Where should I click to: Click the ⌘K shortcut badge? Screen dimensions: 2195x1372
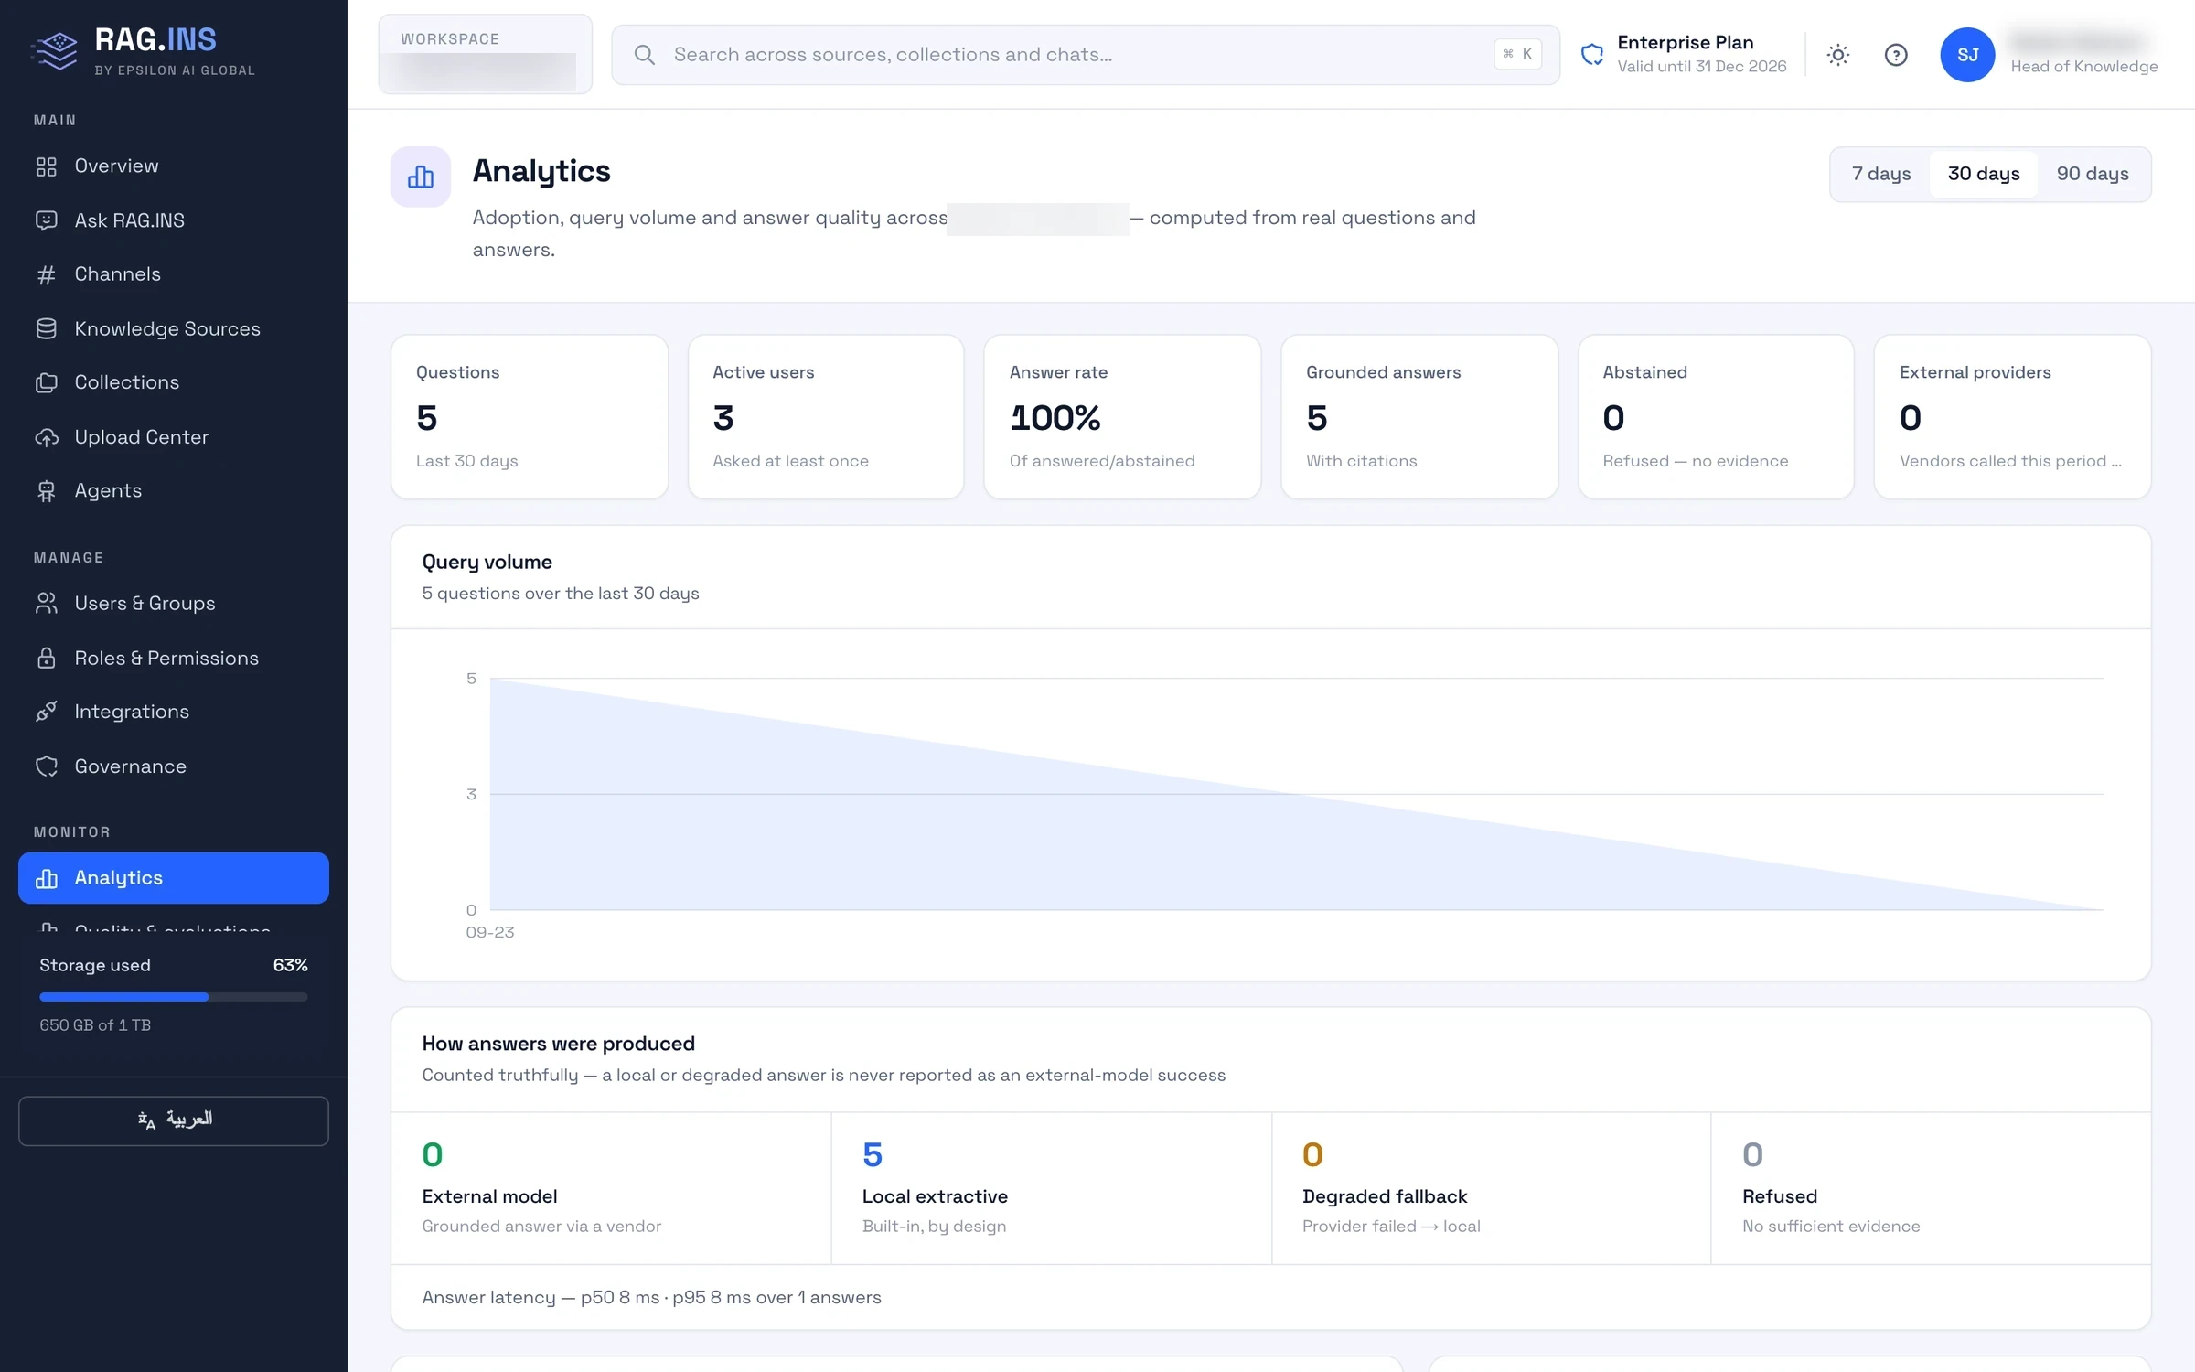pos(1518,55)
